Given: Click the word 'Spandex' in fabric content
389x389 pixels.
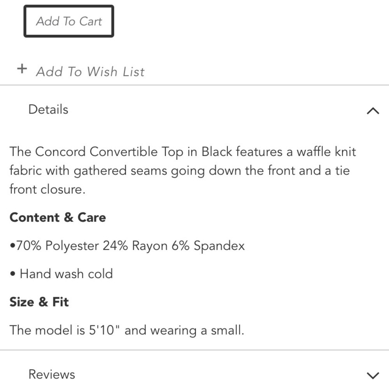Looking at the screenshot, I should (219, 246).
